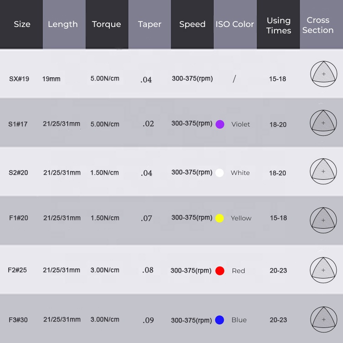Click the ISO Color column header
Screen dimensions: 343x343
235,25
